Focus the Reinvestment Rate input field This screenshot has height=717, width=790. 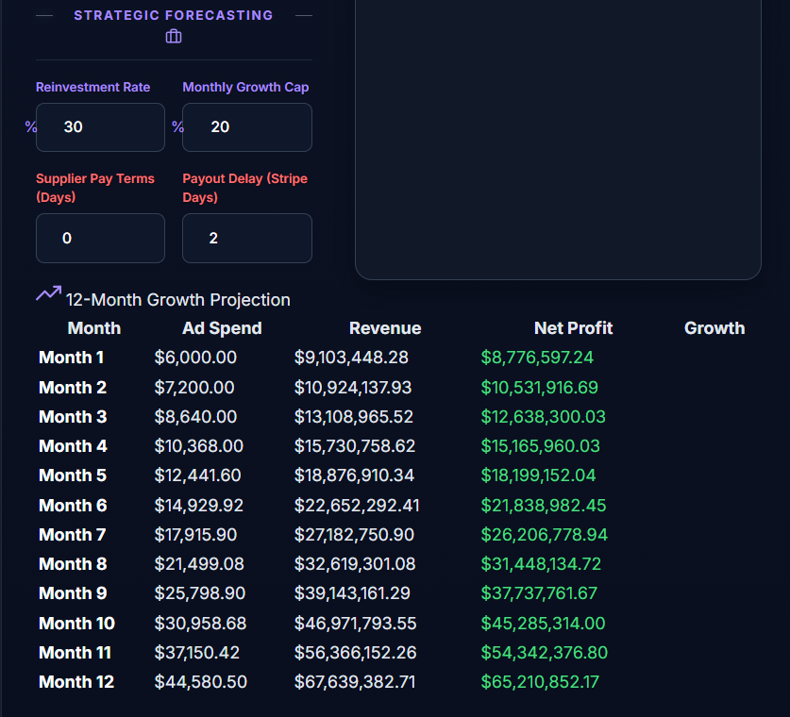click(x=101, y=127)
